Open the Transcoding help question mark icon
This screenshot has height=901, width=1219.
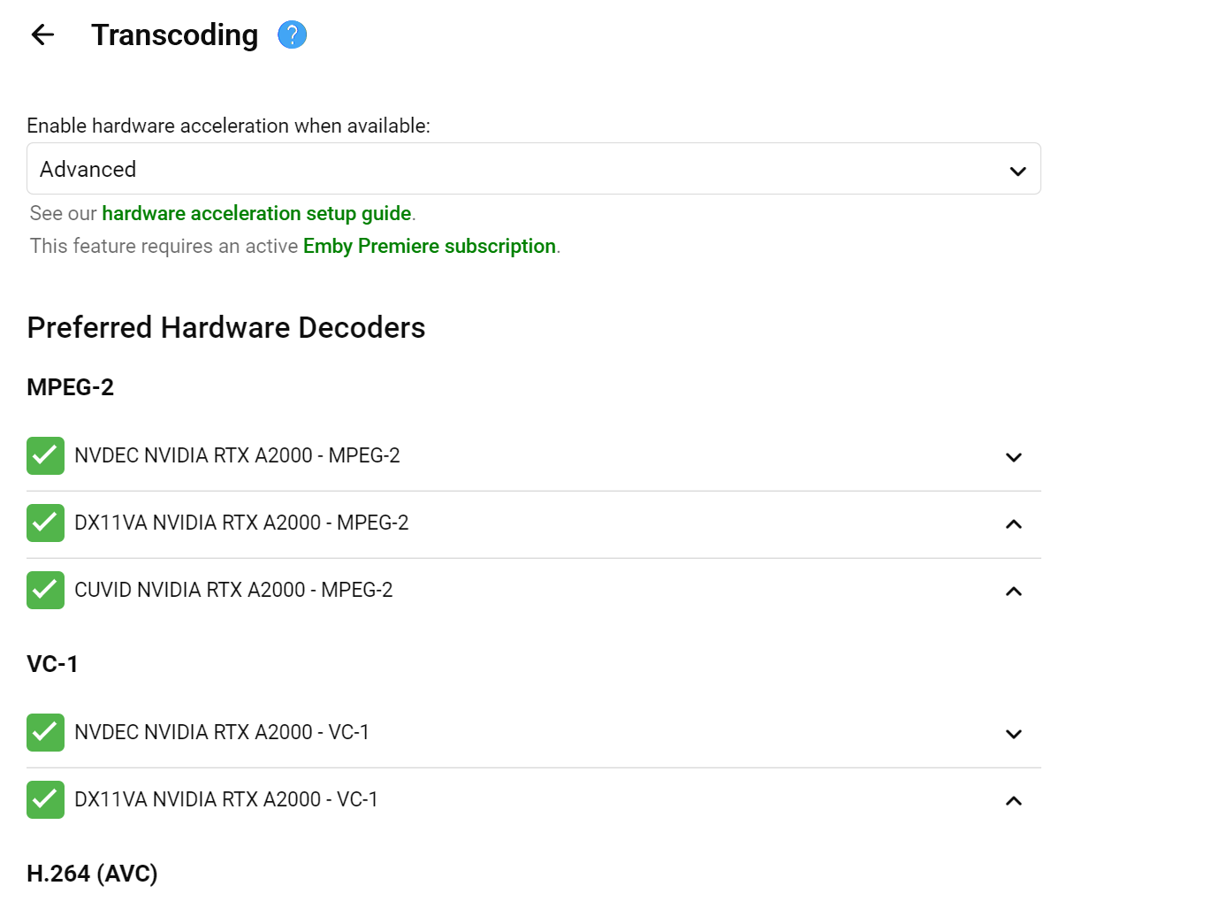[292, 34]
